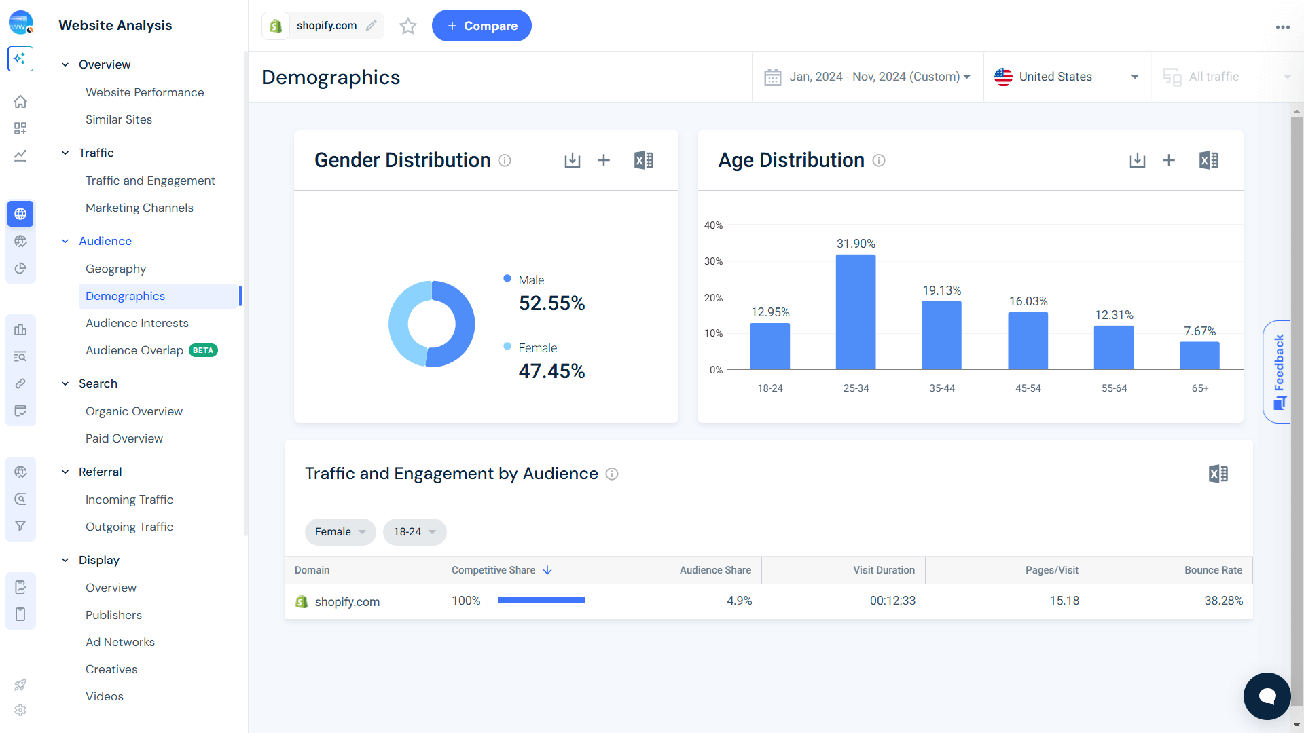Click the home icon in left rail

(x=20, y=102)
